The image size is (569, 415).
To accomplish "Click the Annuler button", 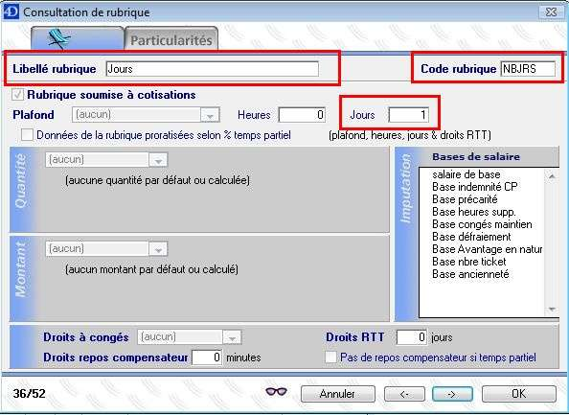I will (x=338, y=394).
